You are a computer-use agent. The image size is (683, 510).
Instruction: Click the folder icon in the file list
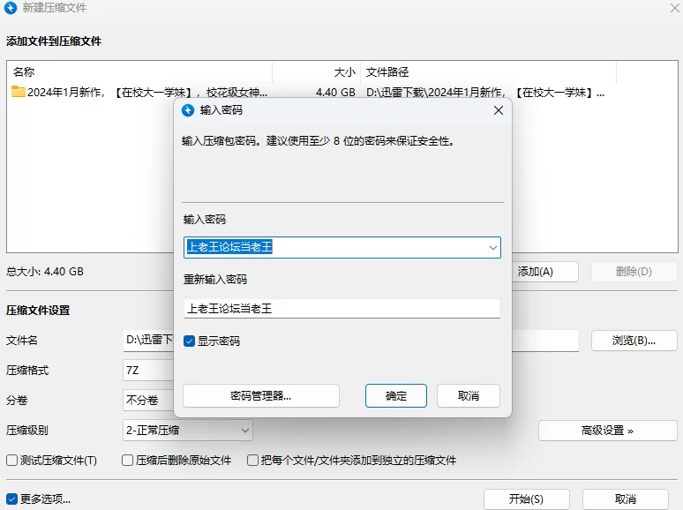(x=19, y=92)
